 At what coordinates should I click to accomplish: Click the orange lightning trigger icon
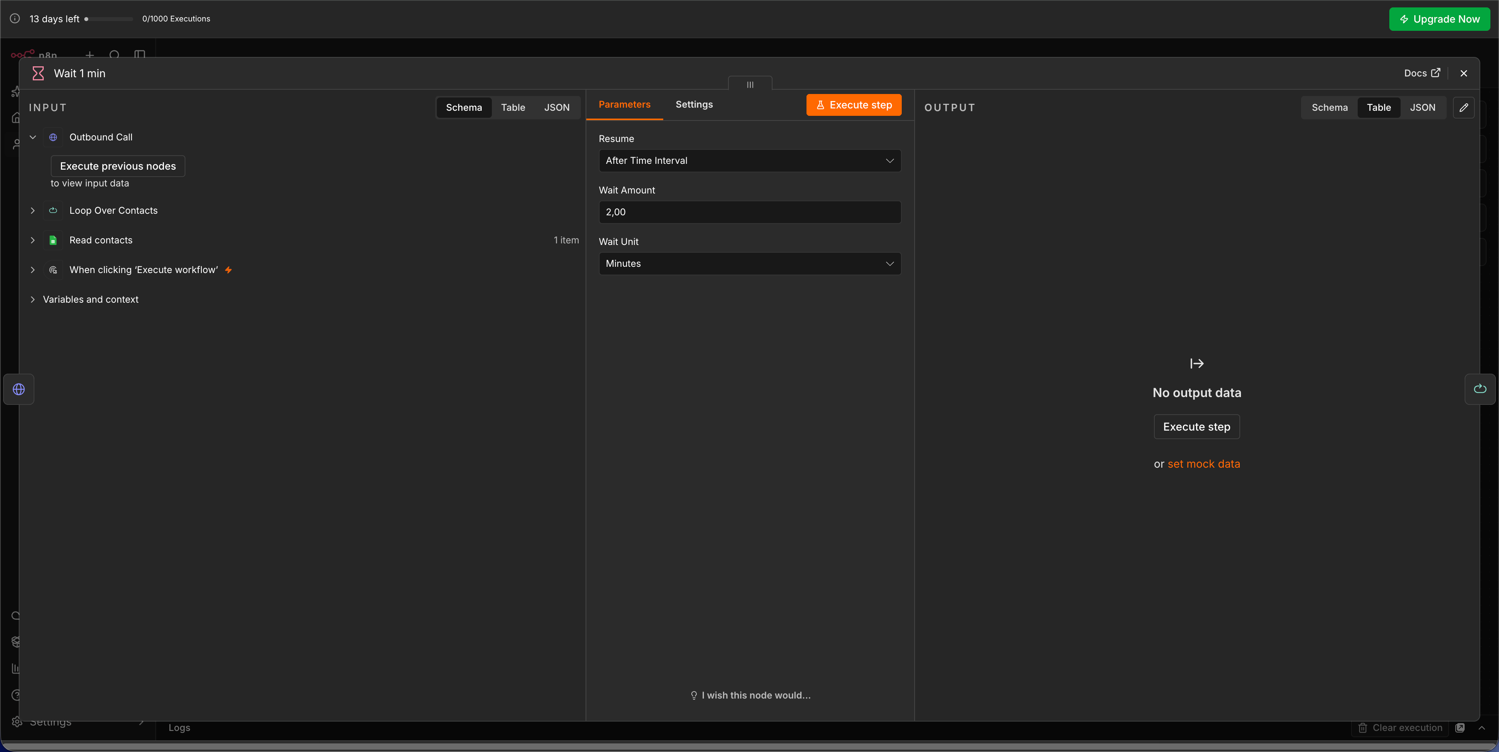click(x=228, y=270)
